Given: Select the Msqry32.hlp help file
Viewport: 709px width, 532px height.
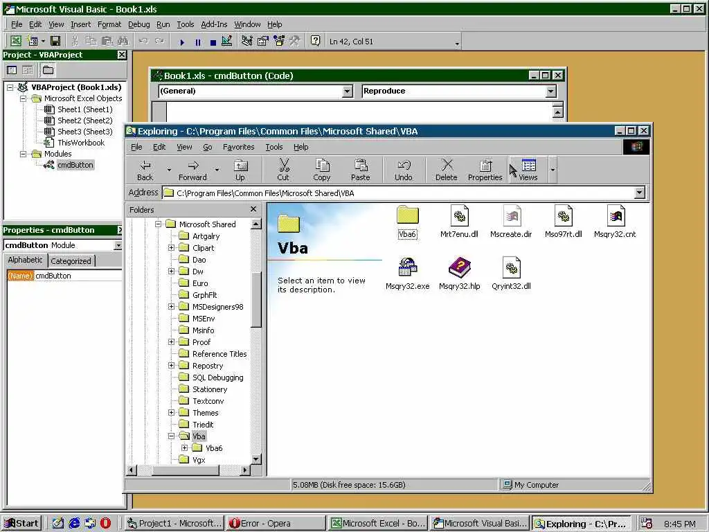Looking at the screenshot, I should 460,274.
